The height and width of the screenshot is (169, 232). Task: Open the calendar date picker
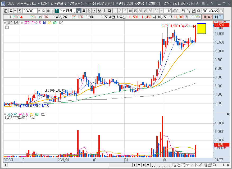221,11
